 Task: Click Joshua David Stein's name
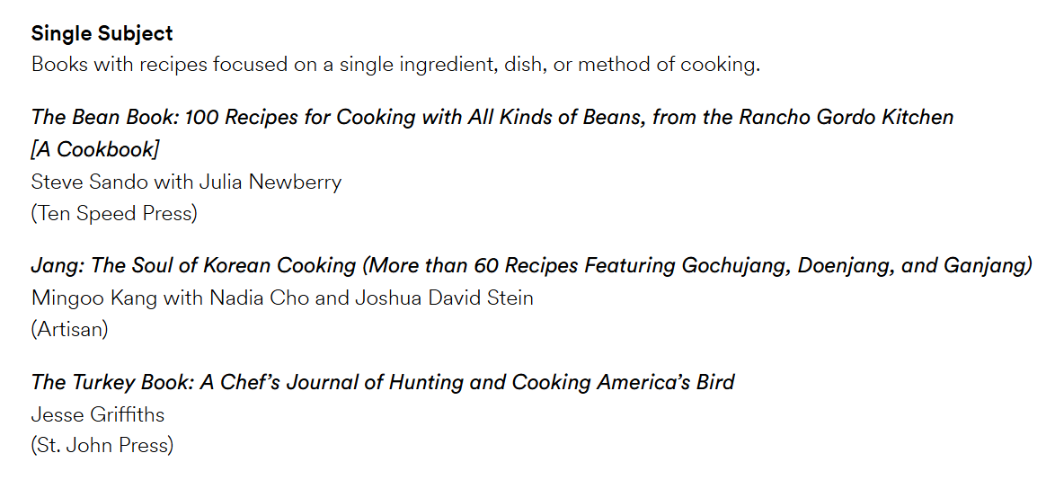[443, 298]
